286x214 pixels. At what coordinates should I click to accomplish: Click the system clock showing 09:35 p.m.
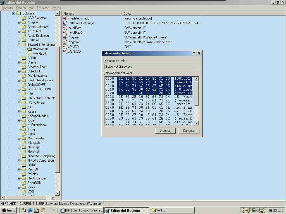click(276, 211)
